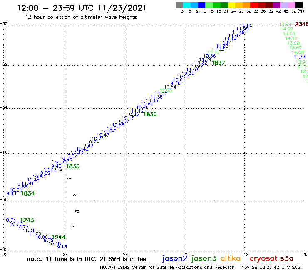Click the -54 latitude axis label
The height and width of the screenshot is (271, 308).
coord(4,107)
